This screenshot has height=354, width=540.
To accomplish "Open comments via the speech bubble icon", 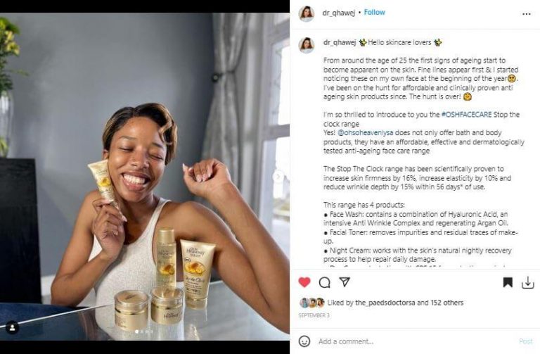I will pos(324,282).
